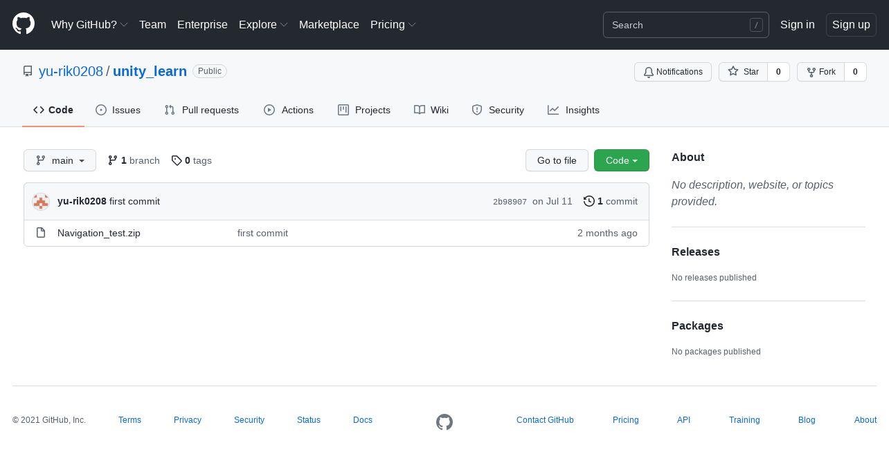Open the green Code download dropdown

click(622, 160)
